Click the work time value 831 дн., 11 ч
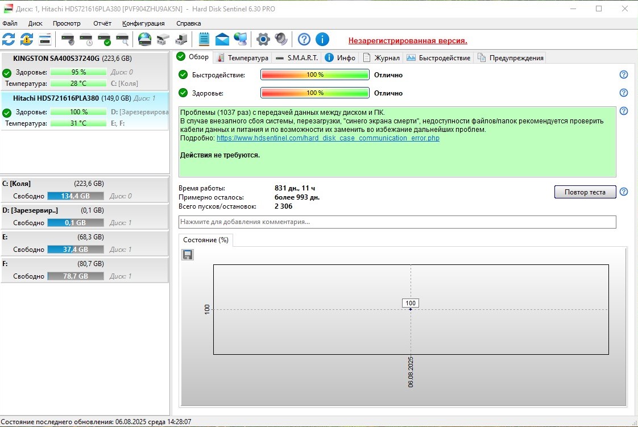 coord(295,188)
